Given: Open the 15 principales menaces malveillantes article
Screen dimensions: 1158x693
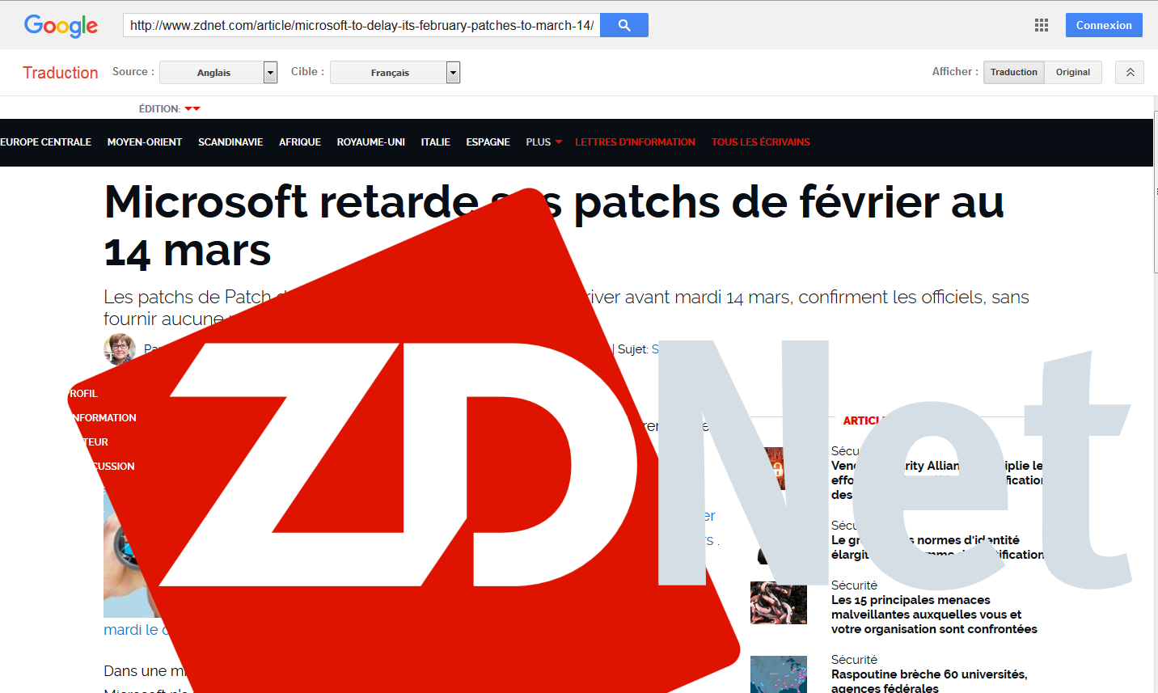Looking at the screenshot, I should point(934,615).
